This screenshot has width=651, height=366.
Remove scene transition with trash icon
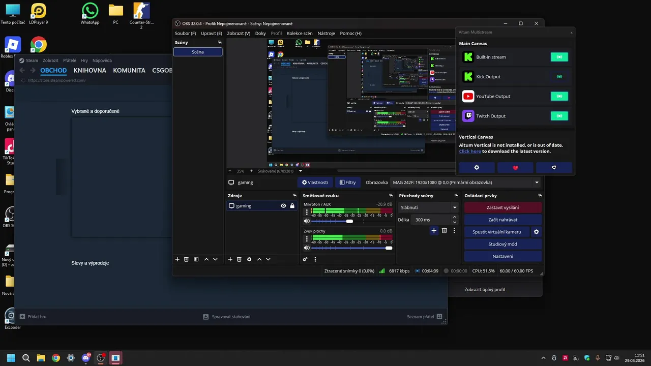pyautogui.click(x=444, y=231)
